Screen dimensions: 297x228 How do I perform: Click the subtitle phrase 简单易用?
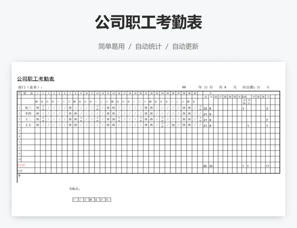111,47
